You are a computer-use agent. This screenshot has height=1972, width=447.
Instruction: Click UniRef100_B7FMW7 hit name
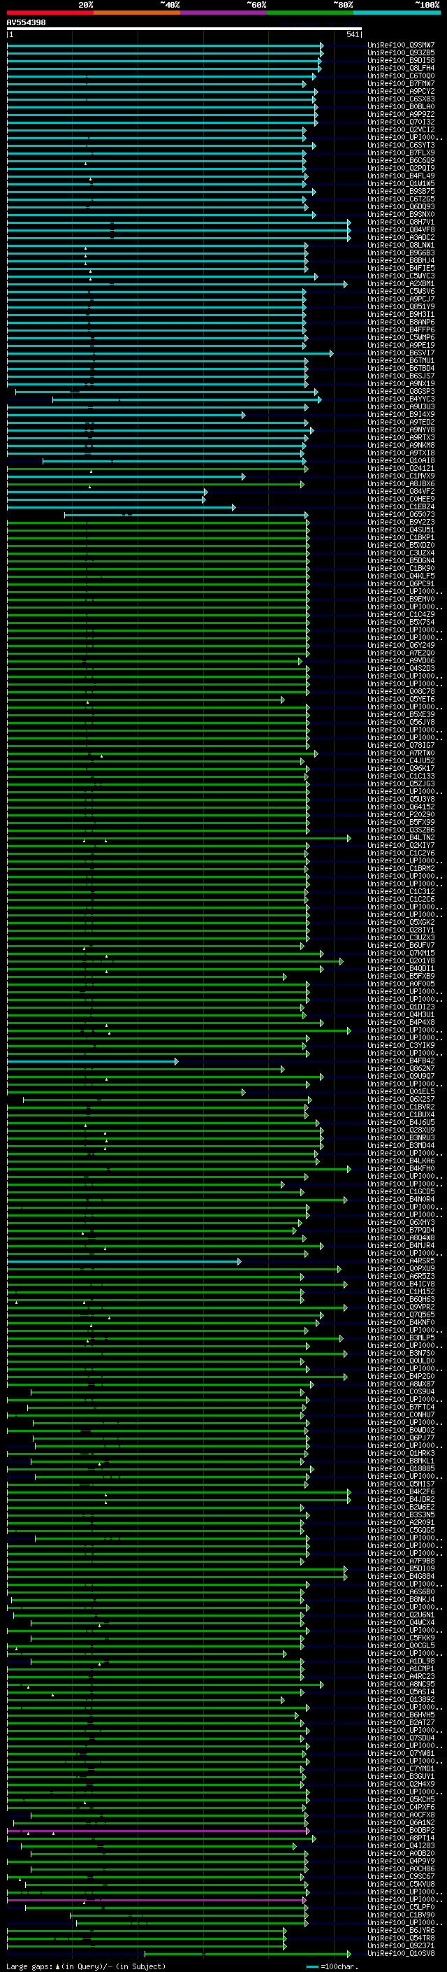click(x=401, y=83)
